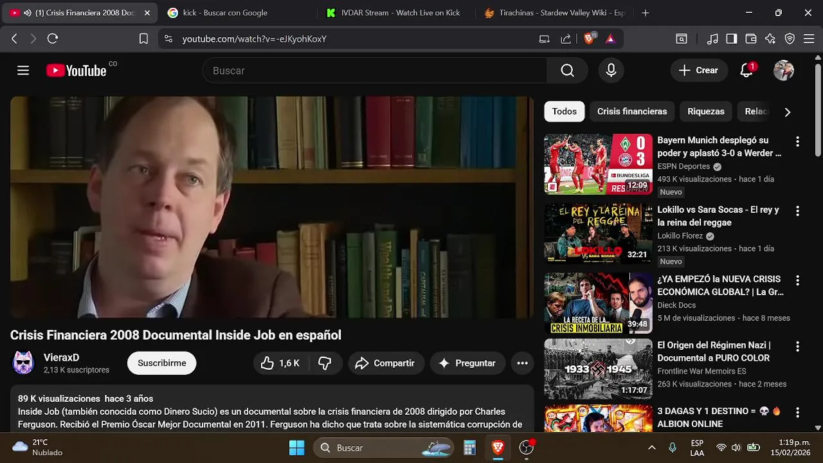Image resolution: width=823 pixels, height=463 pixels.
Task: Open the 1933-1945 Nazi documentary thumbnail
Action: click(x=598, y=369)
